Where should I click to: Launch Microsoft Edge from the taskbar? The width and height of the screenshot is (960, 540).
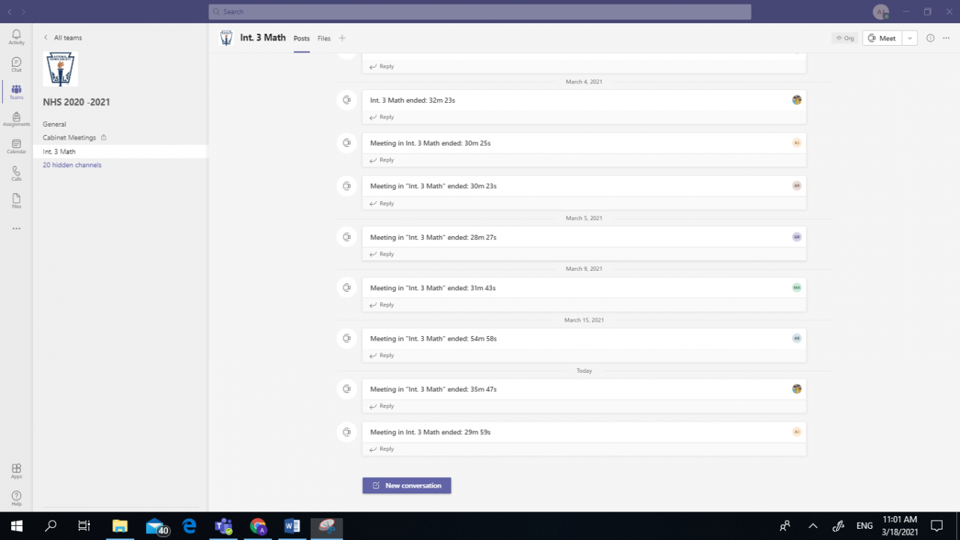(x=189, y=526)
